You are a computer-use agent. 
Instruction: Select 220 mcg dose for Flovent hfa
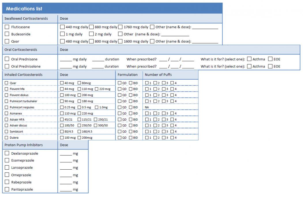(97, 89)
